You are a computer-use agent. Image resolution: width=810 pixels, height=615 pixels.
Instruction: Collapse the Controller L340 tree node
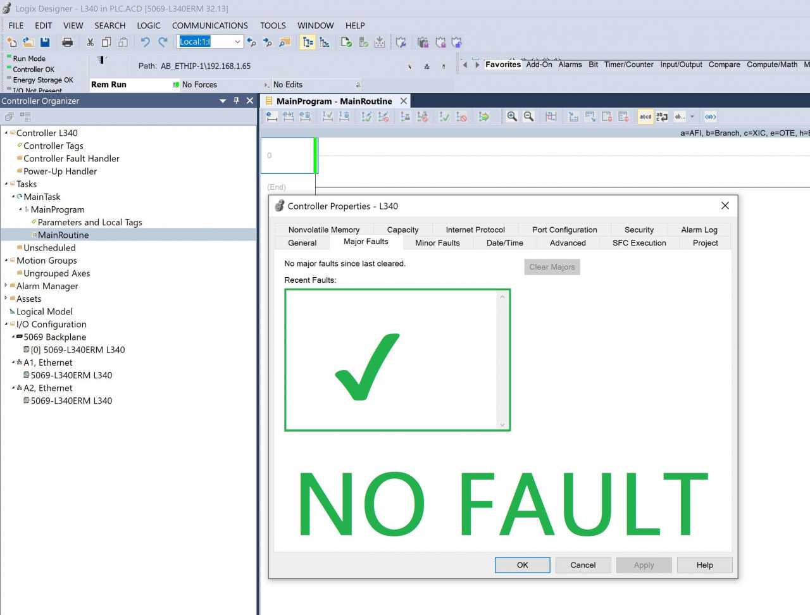(x=6, y=133)
